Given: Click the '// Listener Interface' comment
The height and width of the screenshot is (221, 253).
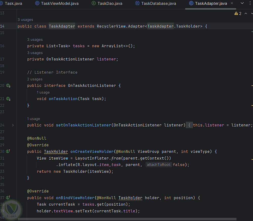Looking at the screenshot, I should pos(52,72).
